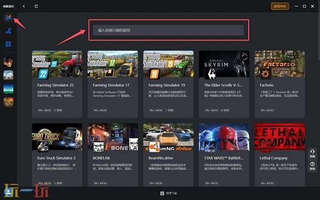Open the help question mark icon
Viewport: 320px width, 200px height.
312,165
